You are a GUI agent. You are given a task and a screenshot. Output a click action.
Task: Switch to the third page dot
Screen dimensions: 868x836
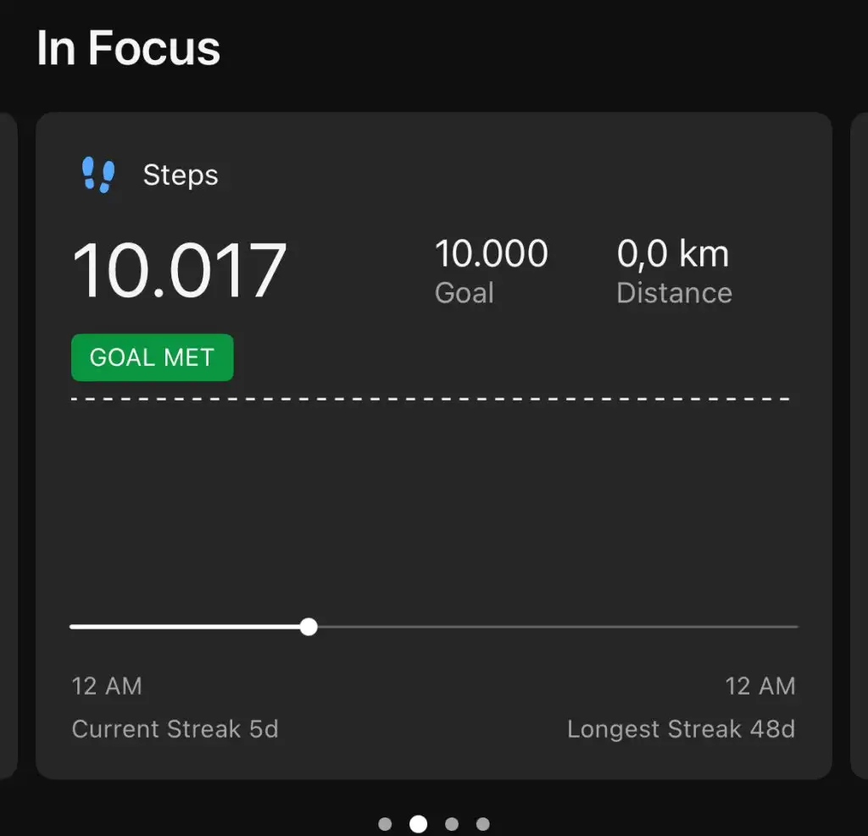pyautogui.click(x=451, y=824)
